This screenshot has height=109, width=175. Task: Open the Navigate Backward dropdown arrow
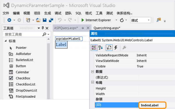coord(14,20)
